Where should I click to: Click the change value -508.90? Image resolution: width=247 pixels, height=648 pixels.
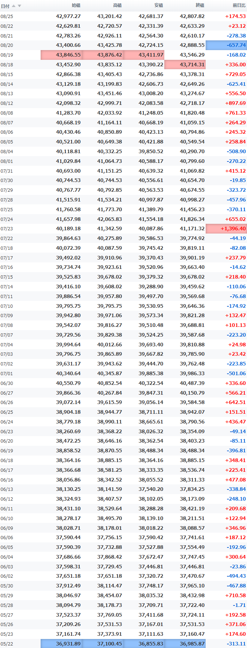(x=236, y=151)
